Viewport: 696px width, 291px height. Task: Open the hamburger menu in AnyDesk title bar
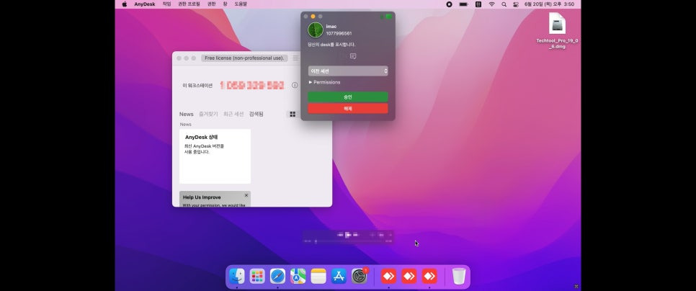[295, 58]
